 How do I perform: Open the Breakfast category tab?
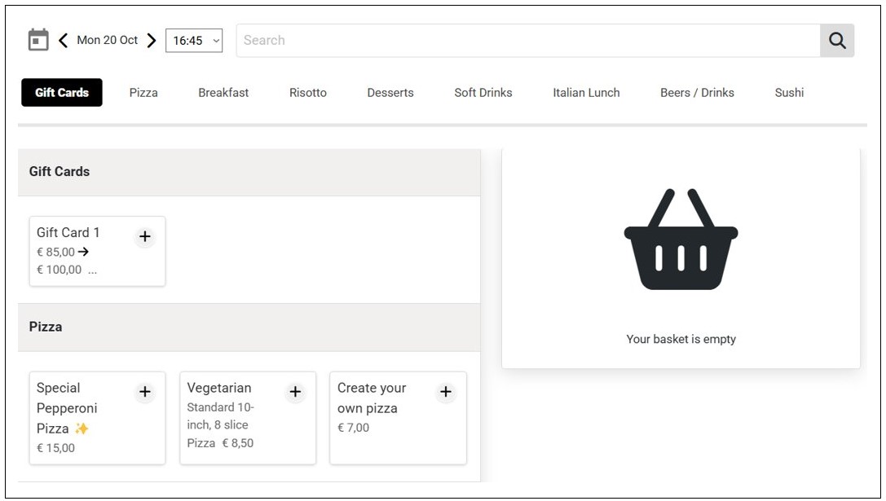pyautogui.click(x=223, y=93)
